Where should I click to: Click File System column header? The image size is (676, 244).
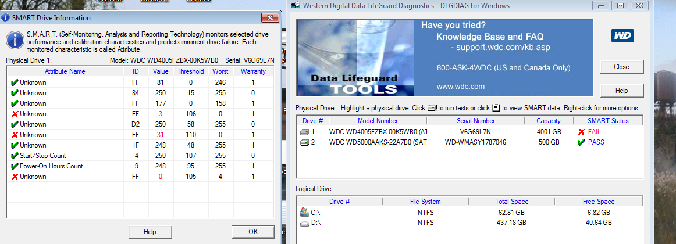(x=425, y=202)
